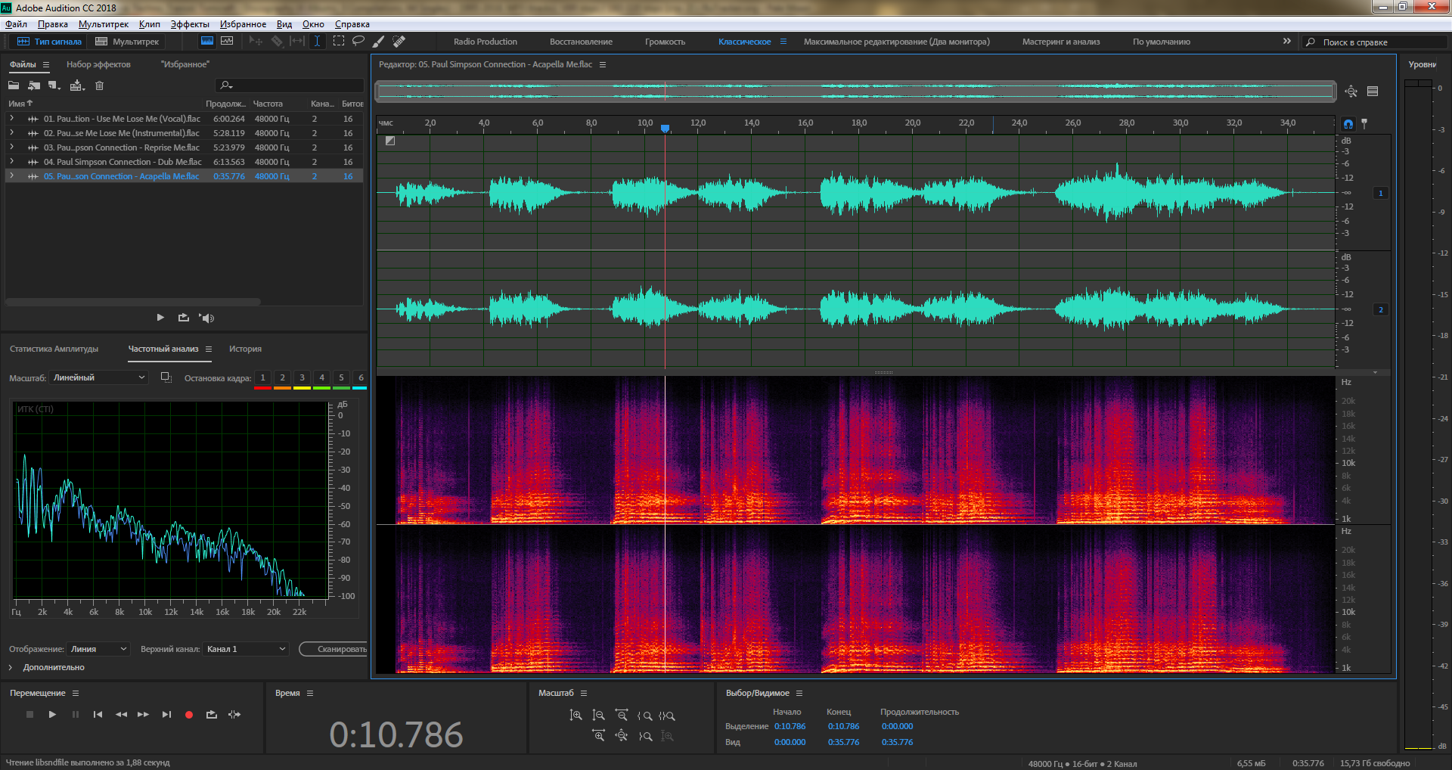Click the Сканировать button
This screenshot has height=770, width=1452.
(x=334, y=649)
